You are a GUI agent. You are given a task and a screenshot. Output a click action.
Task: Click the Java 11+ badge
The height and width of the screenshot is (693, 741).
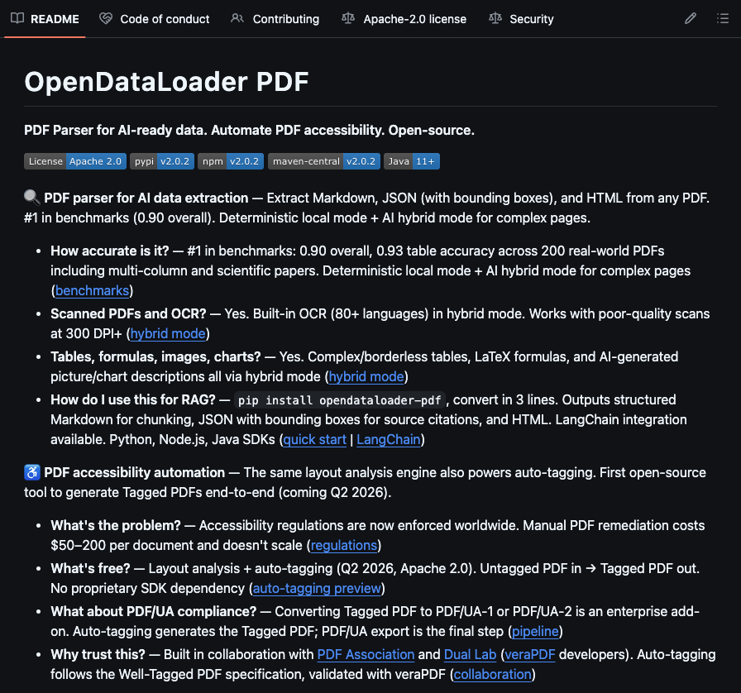tap(412, 161)
